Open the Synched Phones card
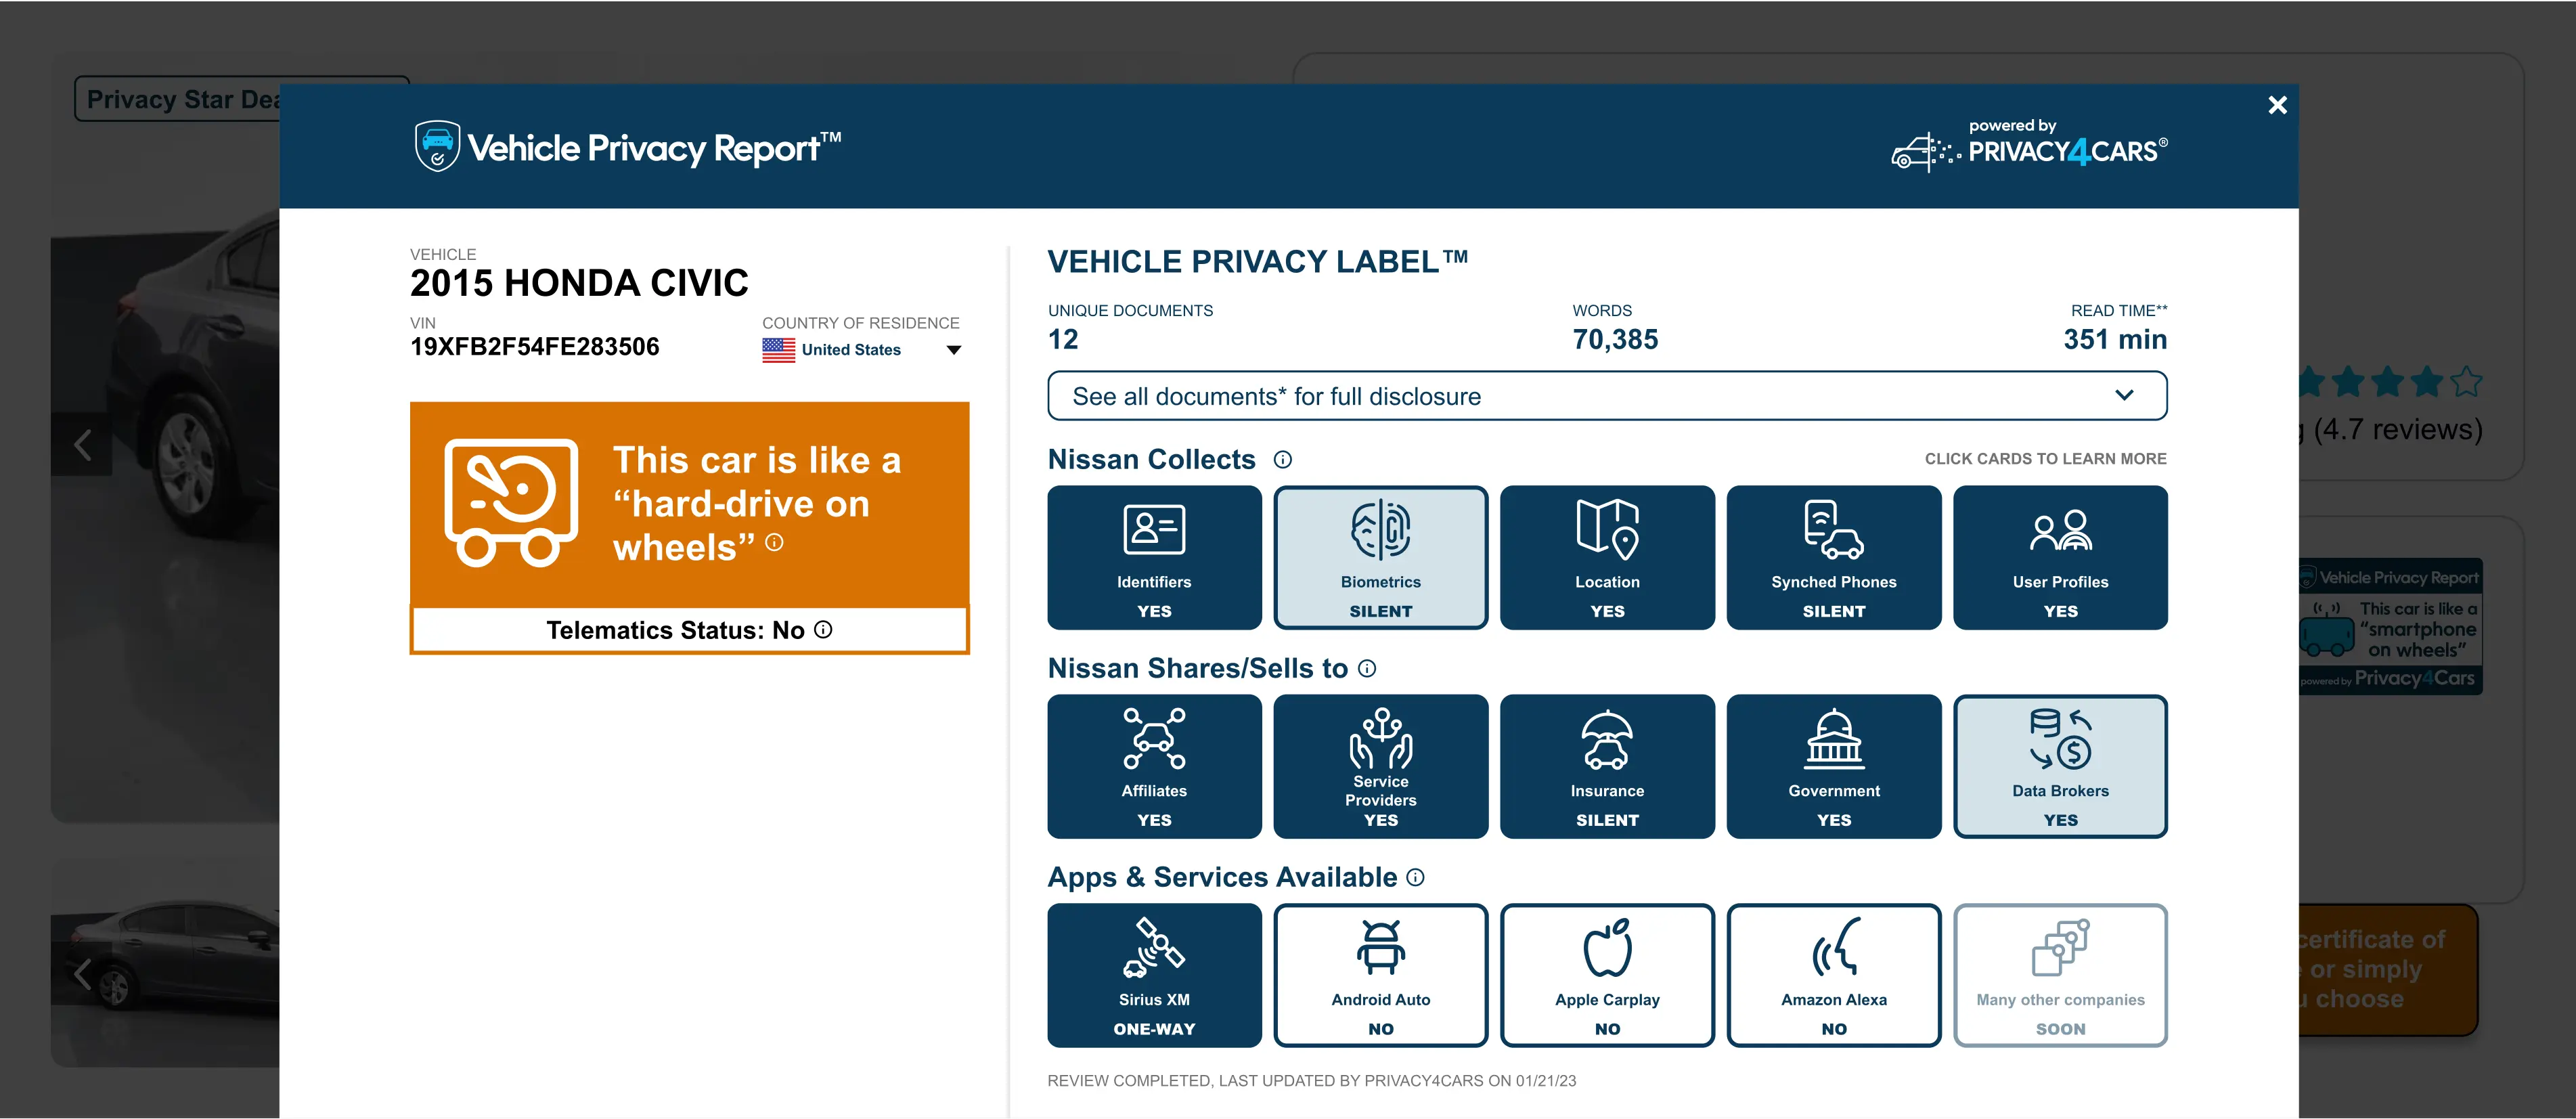 [1833, 557]
